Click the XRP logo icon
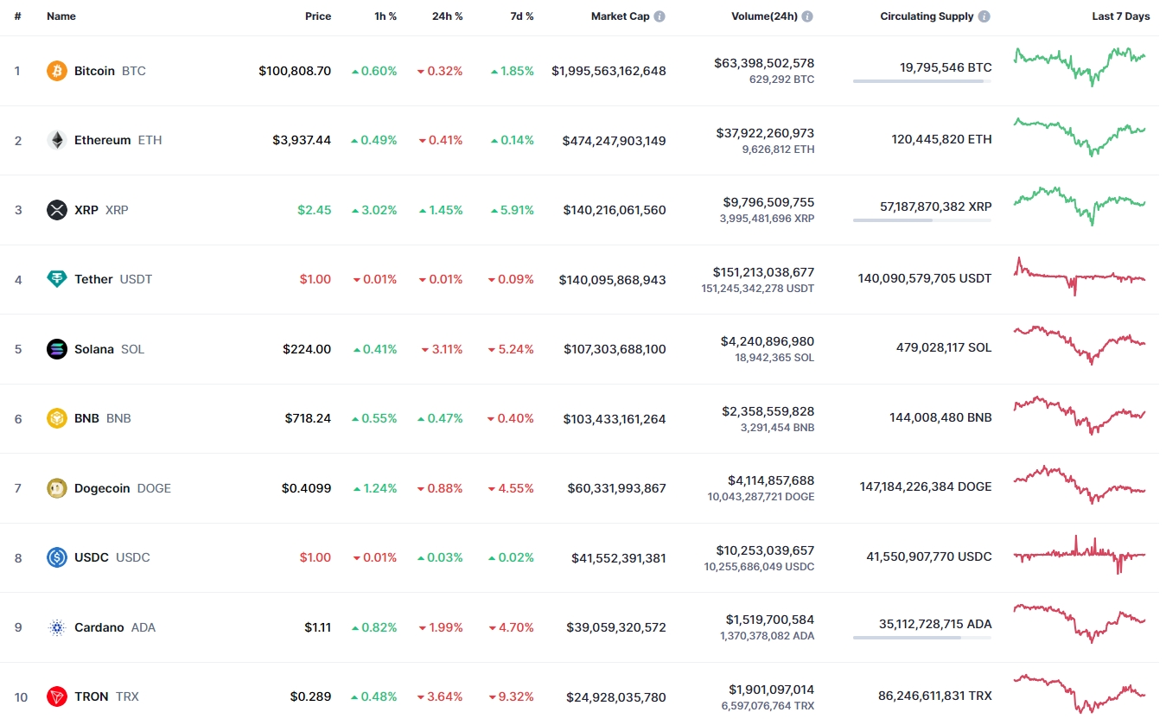 pos(56,210)
